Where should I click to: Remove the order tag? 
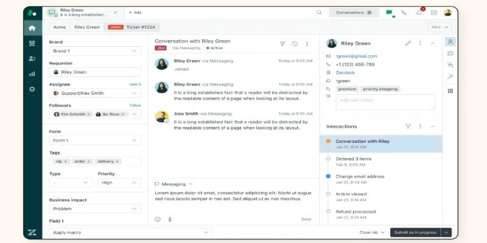pyautogui.click(x=88, y=162)
